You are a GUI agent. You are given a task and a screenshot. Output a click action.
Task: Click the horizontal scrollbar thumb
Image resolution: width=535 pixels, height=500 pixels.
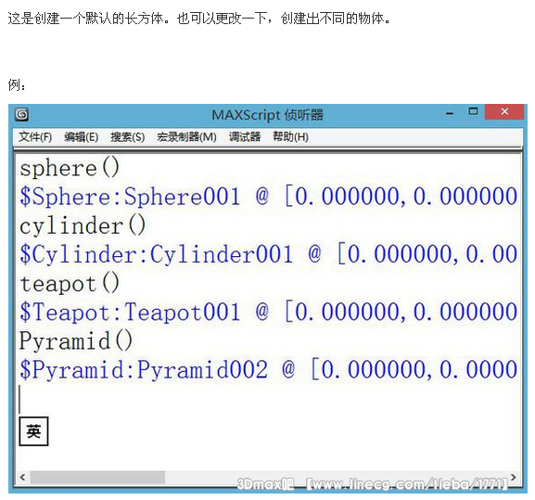[97, 477]
